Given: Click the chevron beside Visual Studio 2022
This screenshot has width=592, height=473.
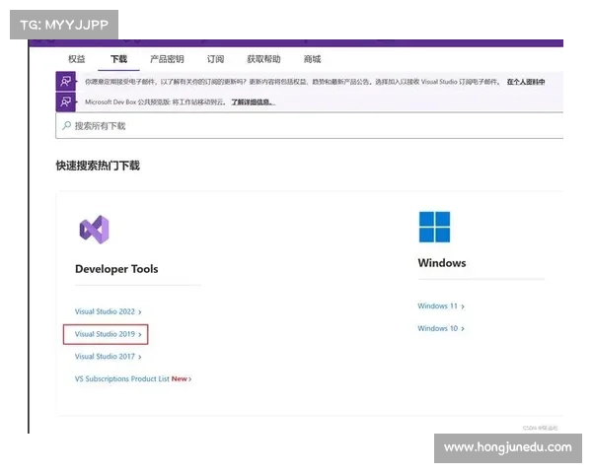Looking at the screenshot, I should click(x=140, y=312).
